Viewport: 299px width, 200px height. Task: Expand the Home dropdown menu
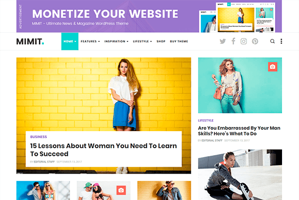tap(70, 41)
